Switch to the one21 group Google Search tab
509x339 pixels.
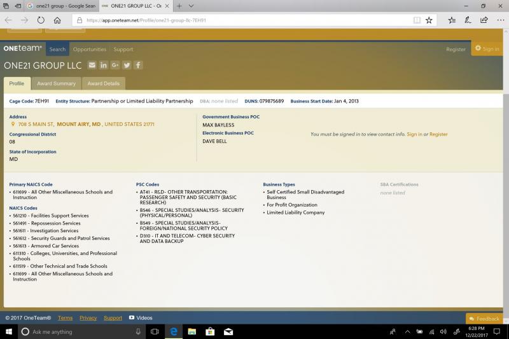[x=62, y=6]
